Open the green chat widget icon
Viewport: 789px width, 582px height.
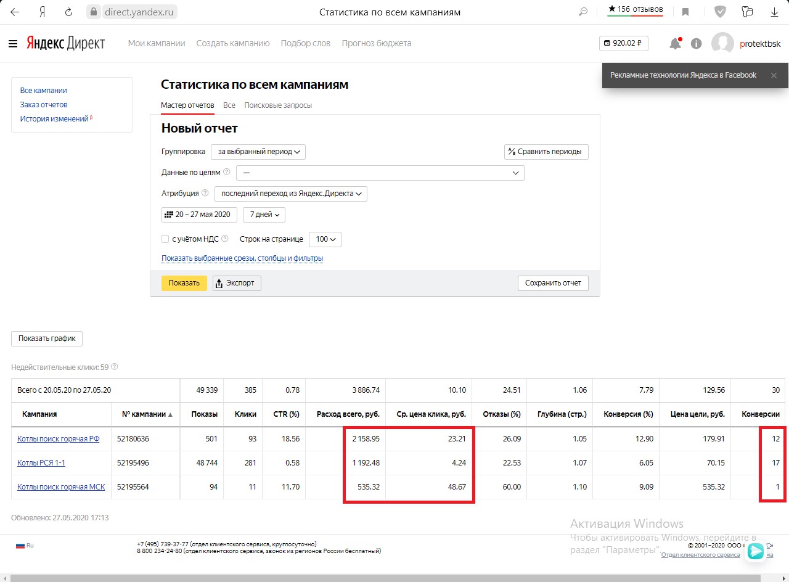click(x=756, y=551)
